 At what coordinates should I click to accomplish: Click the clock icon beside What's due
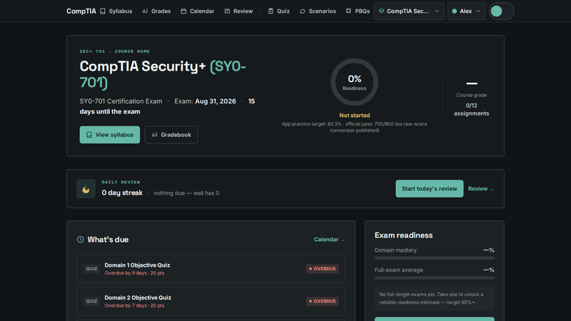click(81, 240)
